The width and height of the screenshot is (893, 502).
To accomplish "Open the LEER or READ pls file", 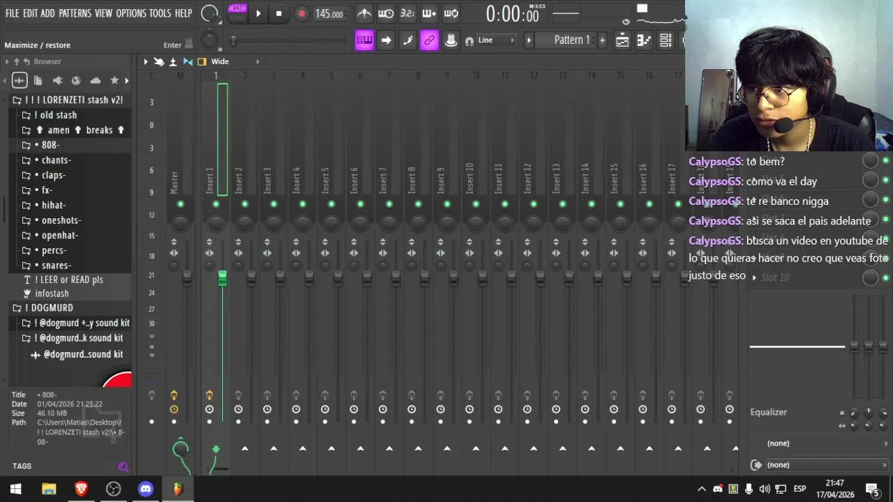I will [x=64, y=280].
